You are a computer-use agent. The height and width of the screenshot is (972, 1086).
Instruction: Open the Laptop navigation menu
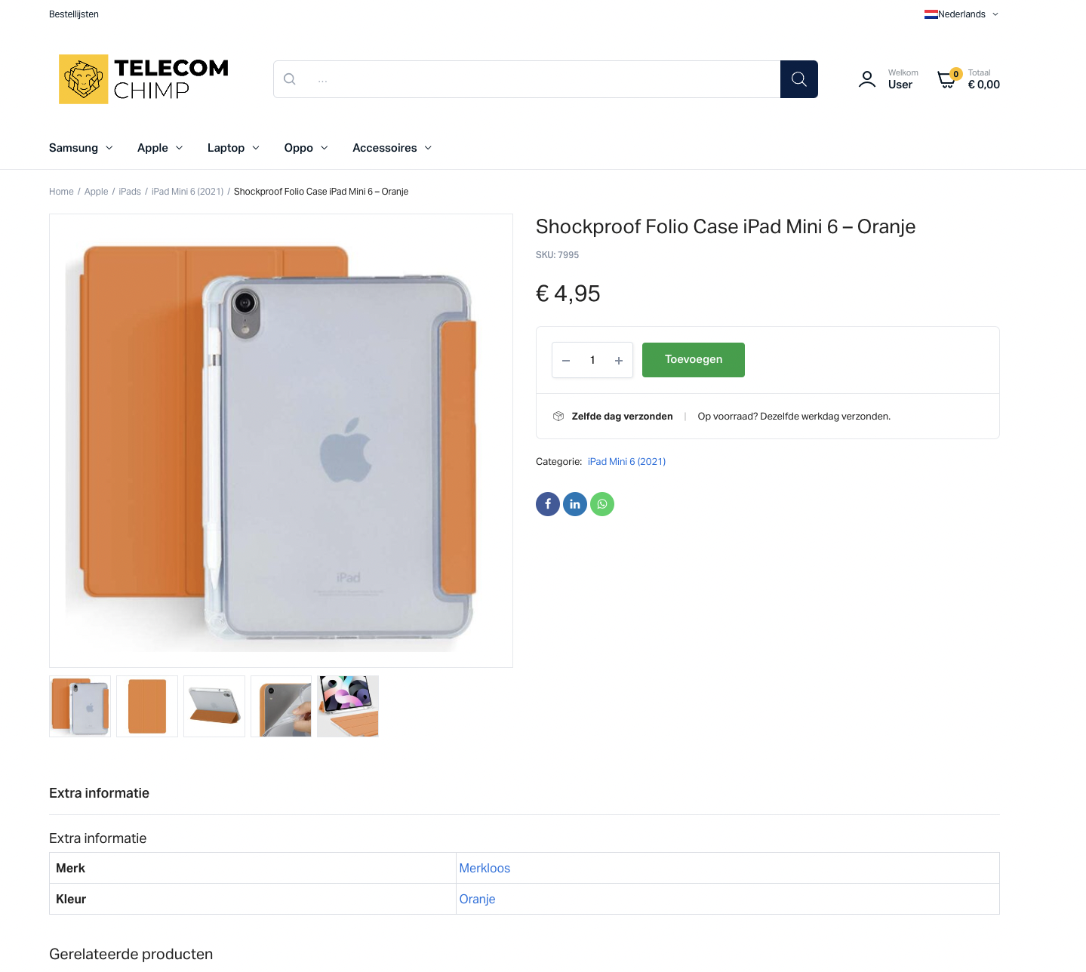point(233,148)
